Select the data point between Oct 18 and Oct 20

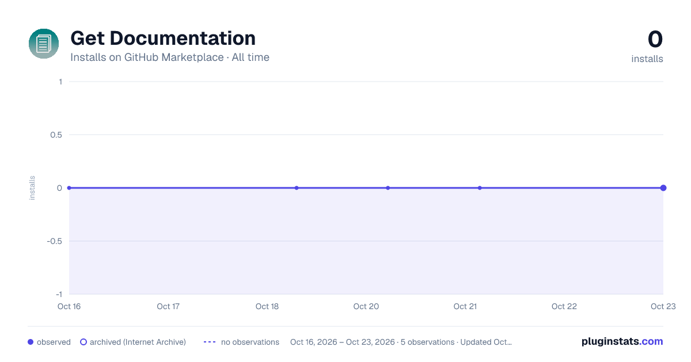pos(297,188)
